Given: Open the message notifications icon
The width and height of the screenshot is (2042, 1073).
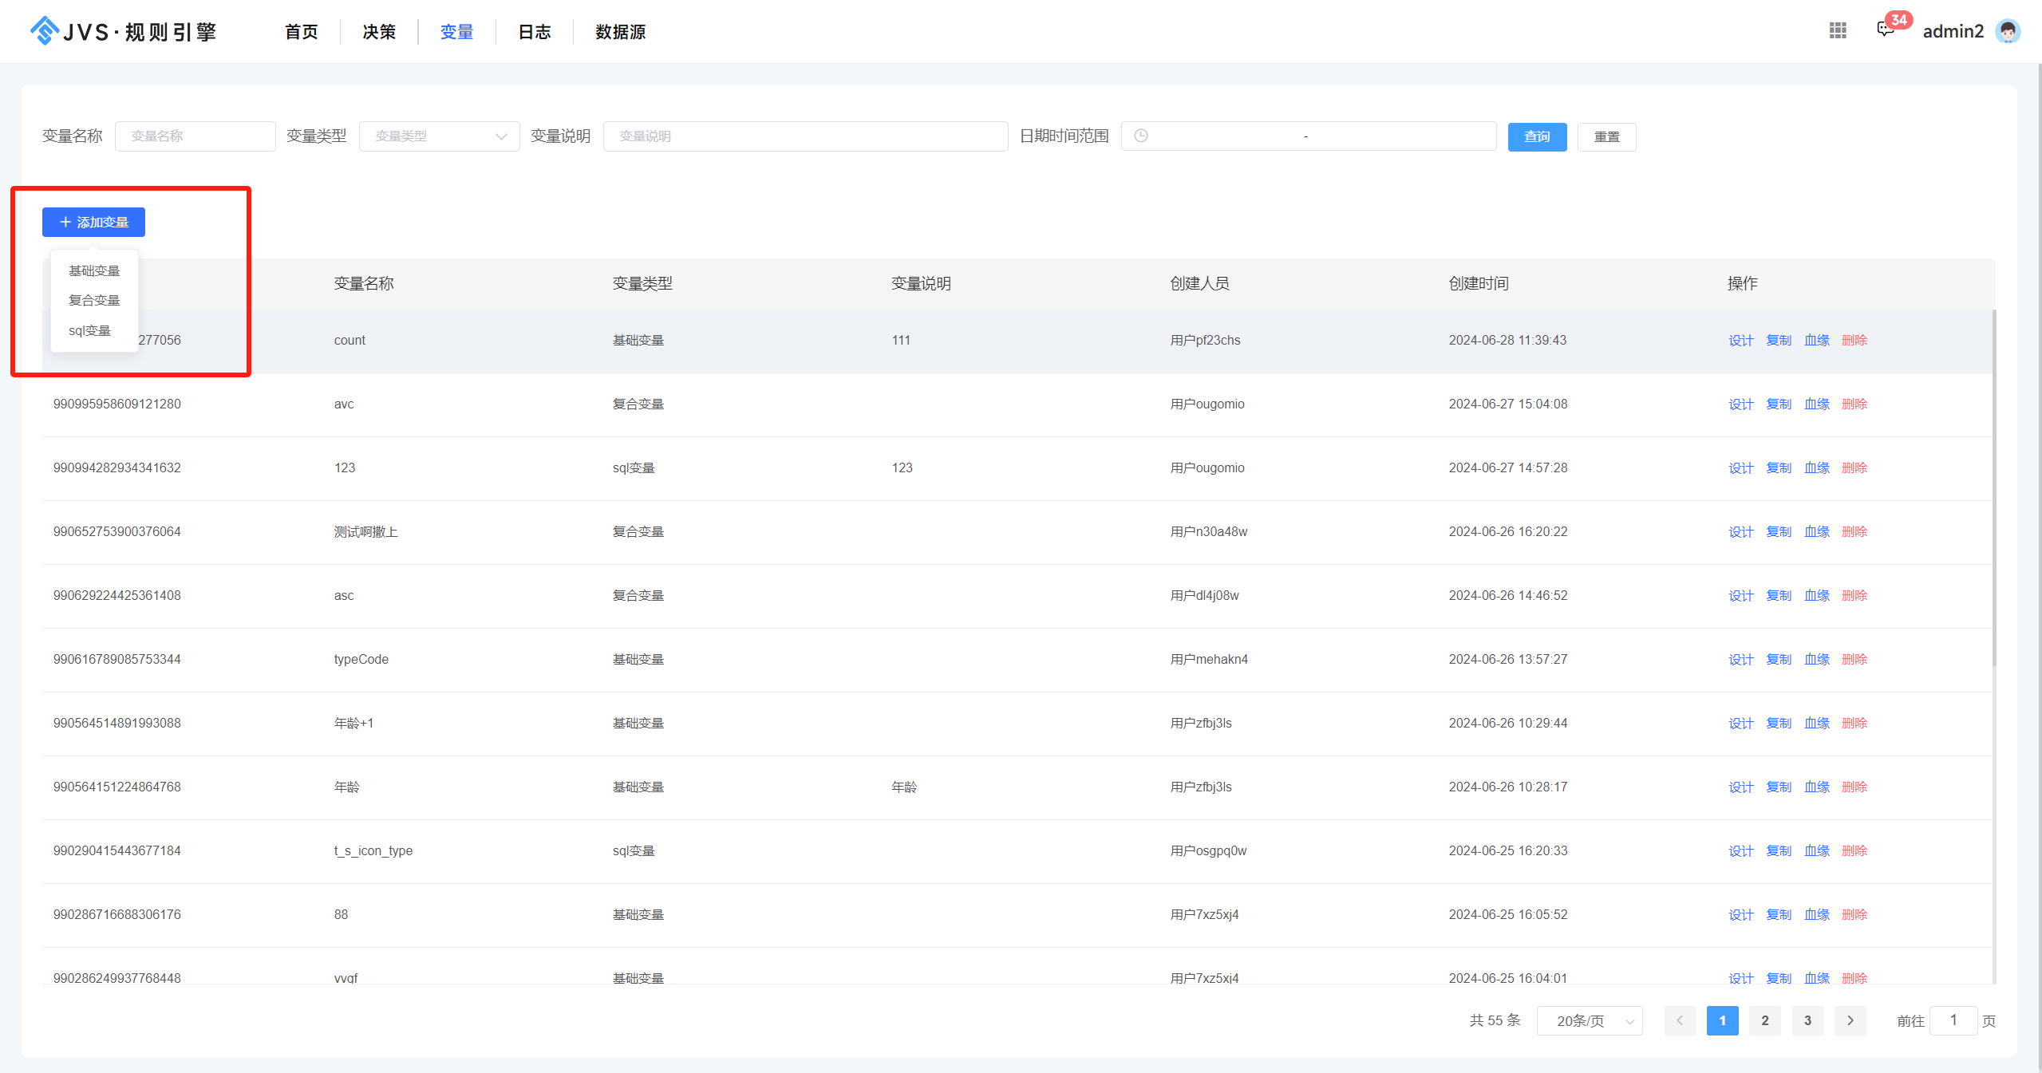Looking at the screenshot, I should click(1886, 30).
